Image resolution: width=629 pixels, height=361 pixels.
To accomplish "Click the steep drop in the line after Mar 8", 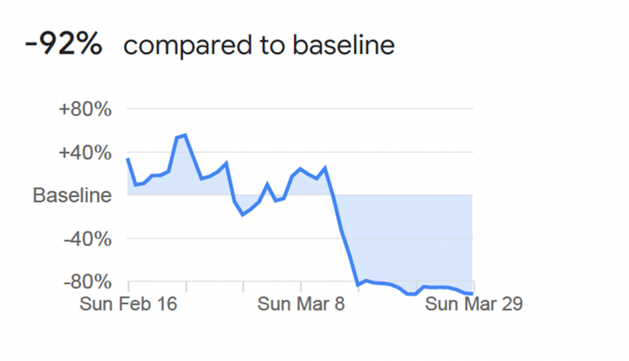I will click(342, 232).
